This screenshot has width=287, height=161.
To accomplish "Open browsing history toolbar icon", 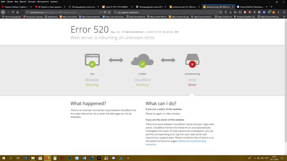I will (x=226, y=12).
